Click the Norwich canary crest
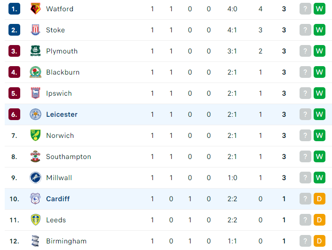Viewport: 332px width, 250px height. [35, 136]
